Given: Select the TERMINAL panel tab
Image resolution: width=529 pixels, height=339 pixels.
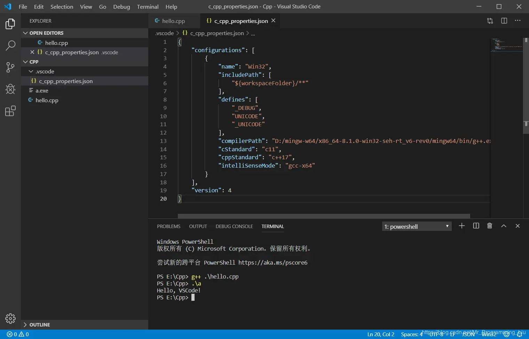Looking at the screenshot, I should click(x=273, y=226).
